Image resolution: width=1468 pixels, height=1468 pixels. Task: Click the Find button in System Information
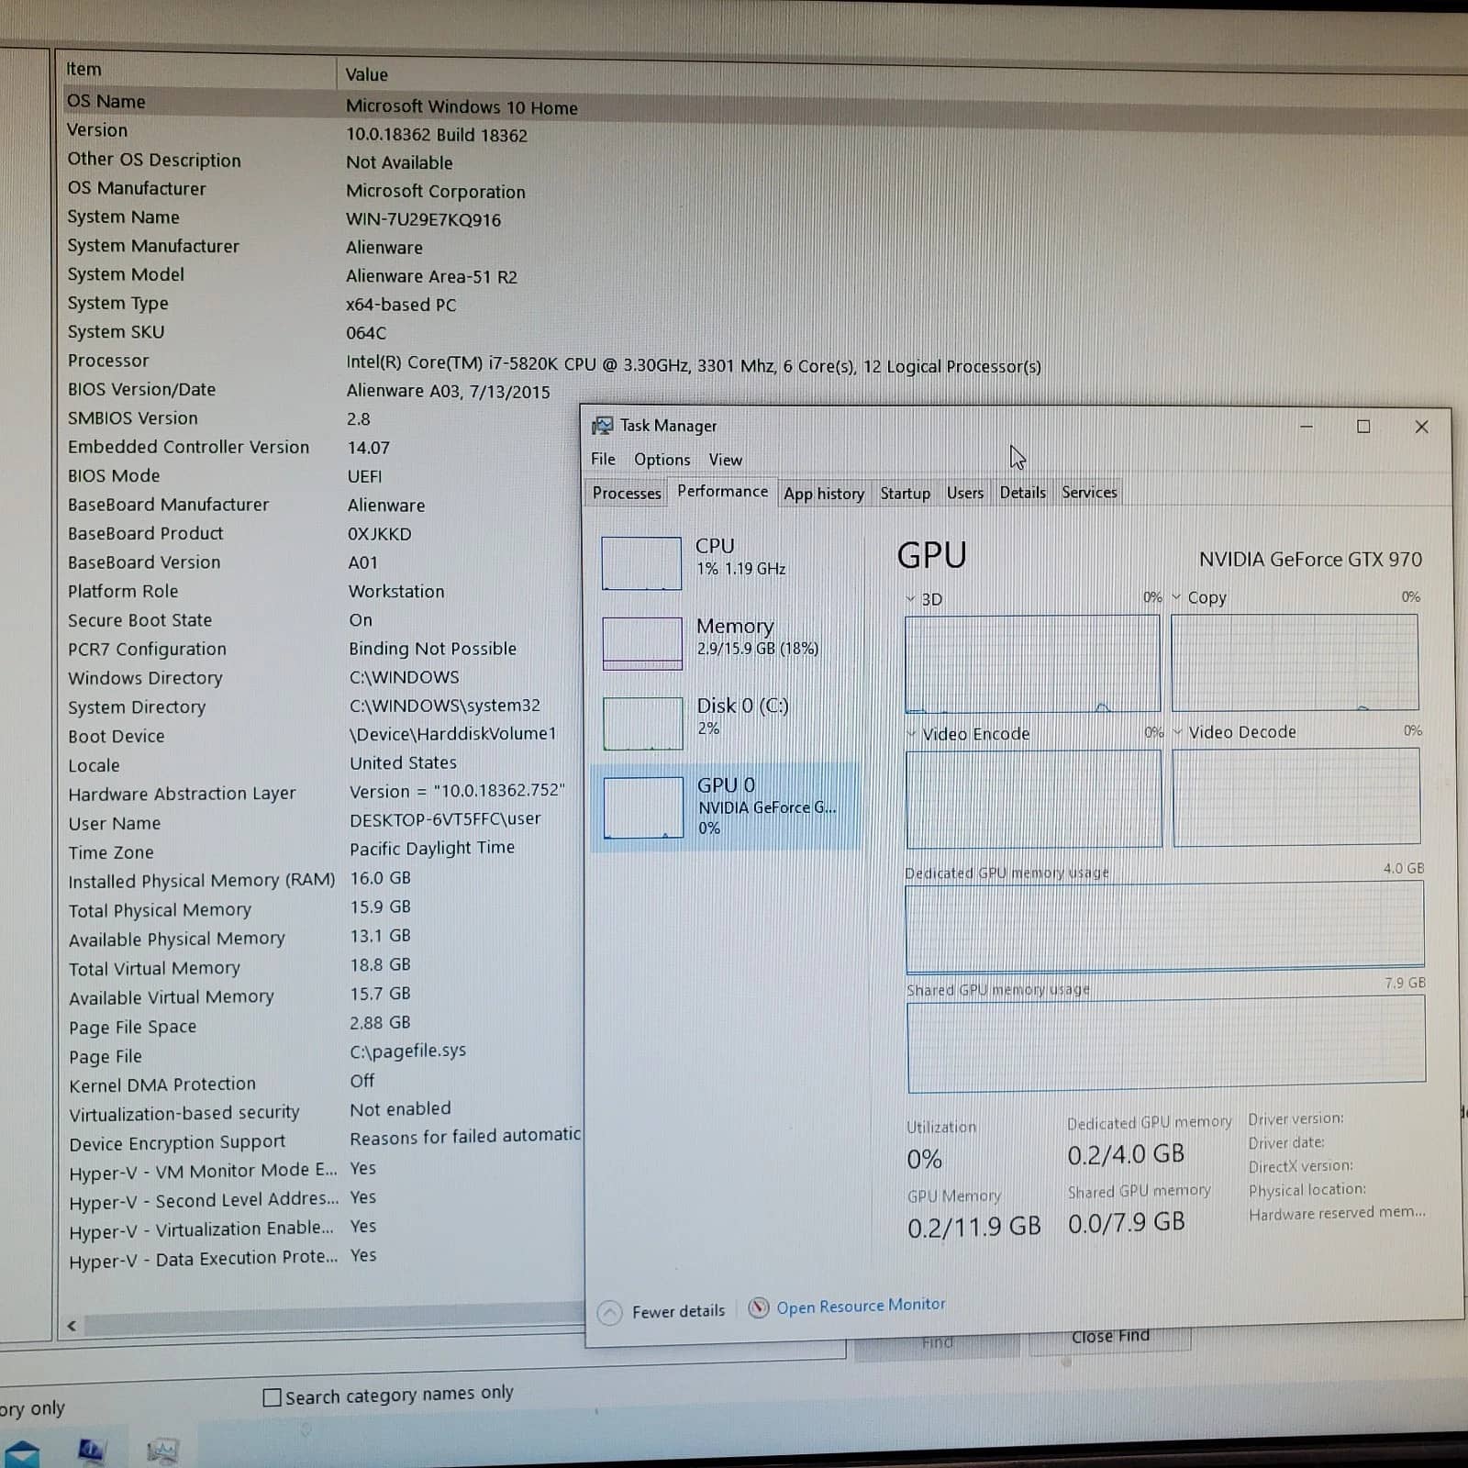point(937,1343)
